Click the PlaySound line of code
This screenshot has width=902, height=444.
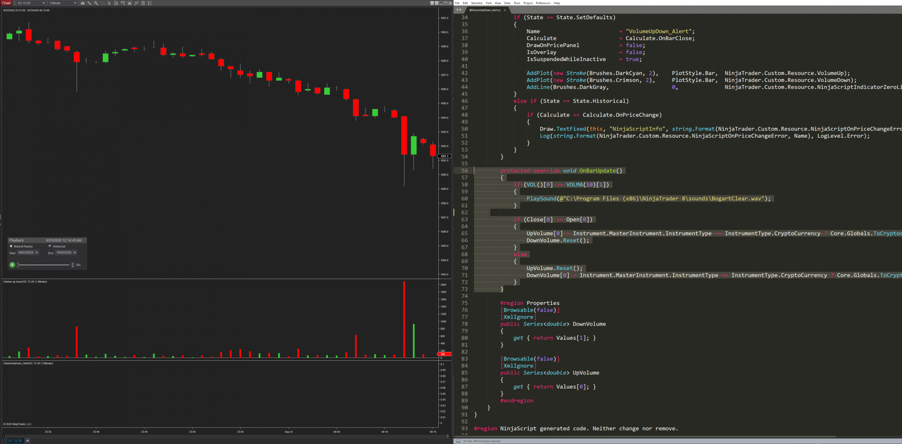649,199
